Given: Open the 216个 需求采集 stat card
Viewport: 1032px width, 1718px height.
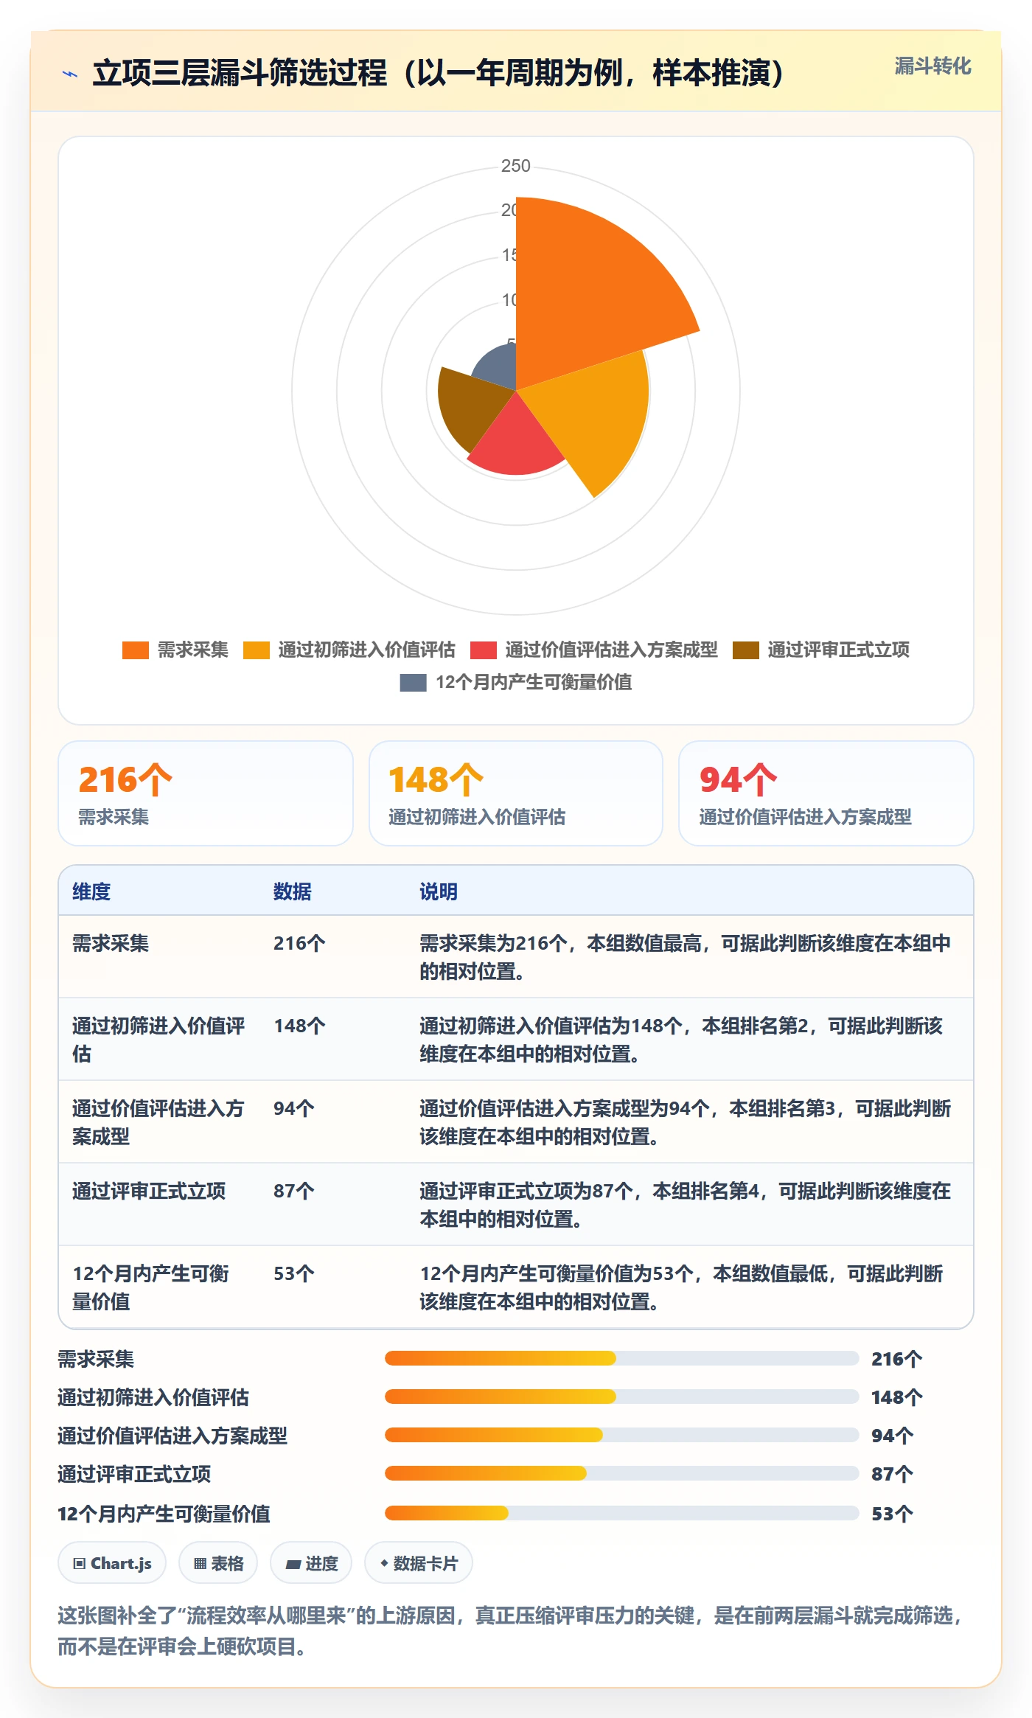Looking at the screenshot, I should click(206, 793).
